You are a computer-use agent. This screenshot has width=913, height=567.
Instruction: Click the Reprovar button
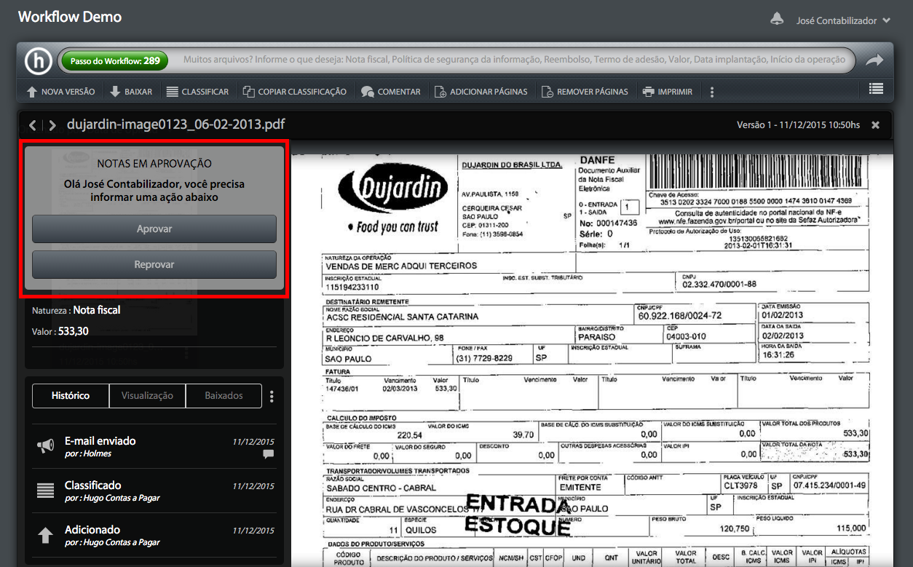[x=154, y=264]
